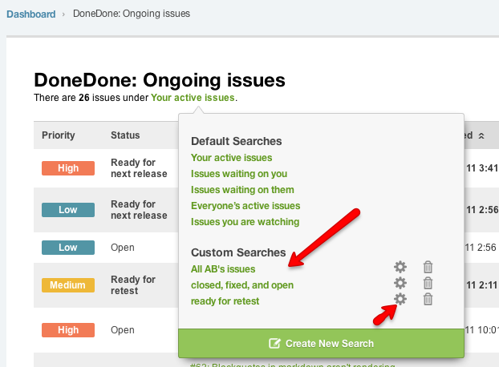The image size is (499, 367).
Task: Delete the All AB's issues search
Action: [428, 268]
